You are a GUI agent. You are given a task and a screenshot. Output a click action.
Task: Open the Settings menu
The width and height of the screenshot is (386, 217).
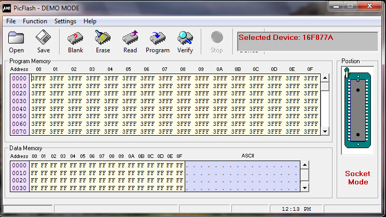coord(65,21)
